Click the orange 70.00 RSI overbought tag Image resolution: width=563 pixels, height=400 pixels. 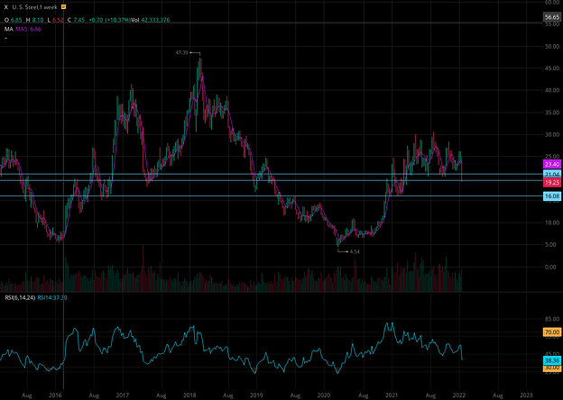[552, 332]
